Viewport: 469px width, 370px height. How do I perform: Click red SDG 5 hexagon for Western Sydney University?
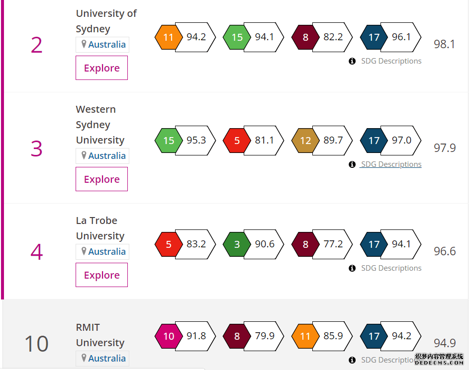coord(237,141)
